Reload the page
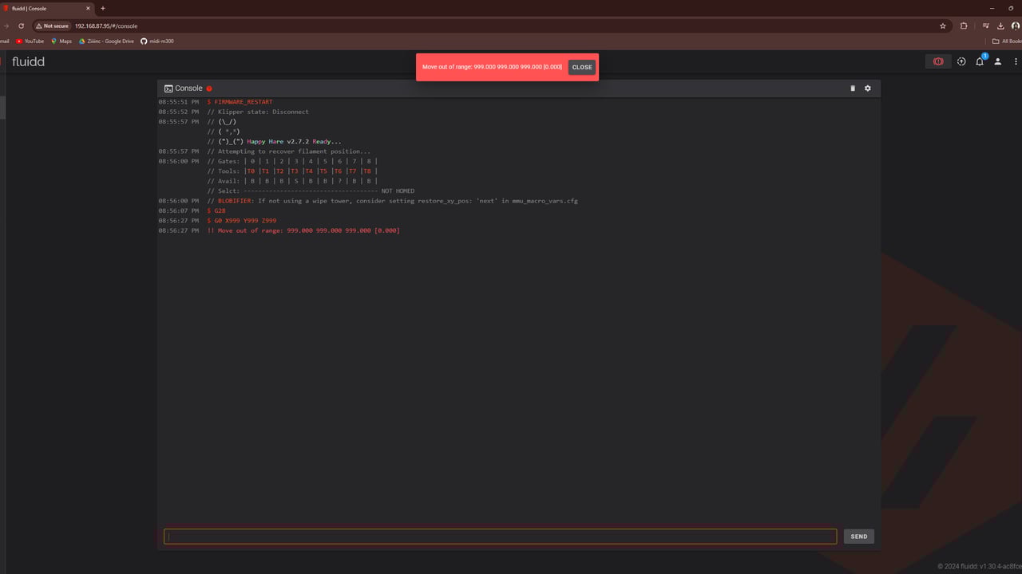Viewport: 1022px width, 574px height. (x=22, y=26)
